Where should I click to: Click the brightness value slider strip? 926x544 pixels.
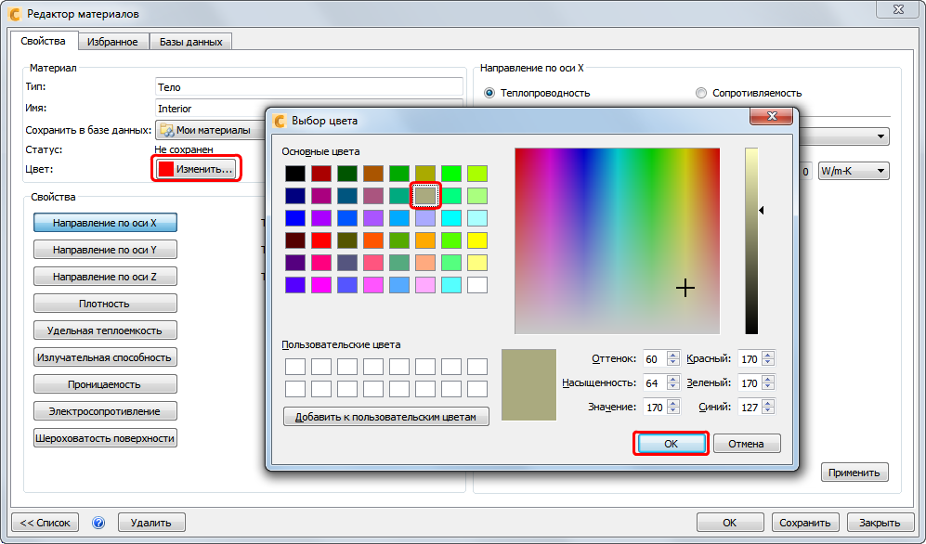coord(751,240)
